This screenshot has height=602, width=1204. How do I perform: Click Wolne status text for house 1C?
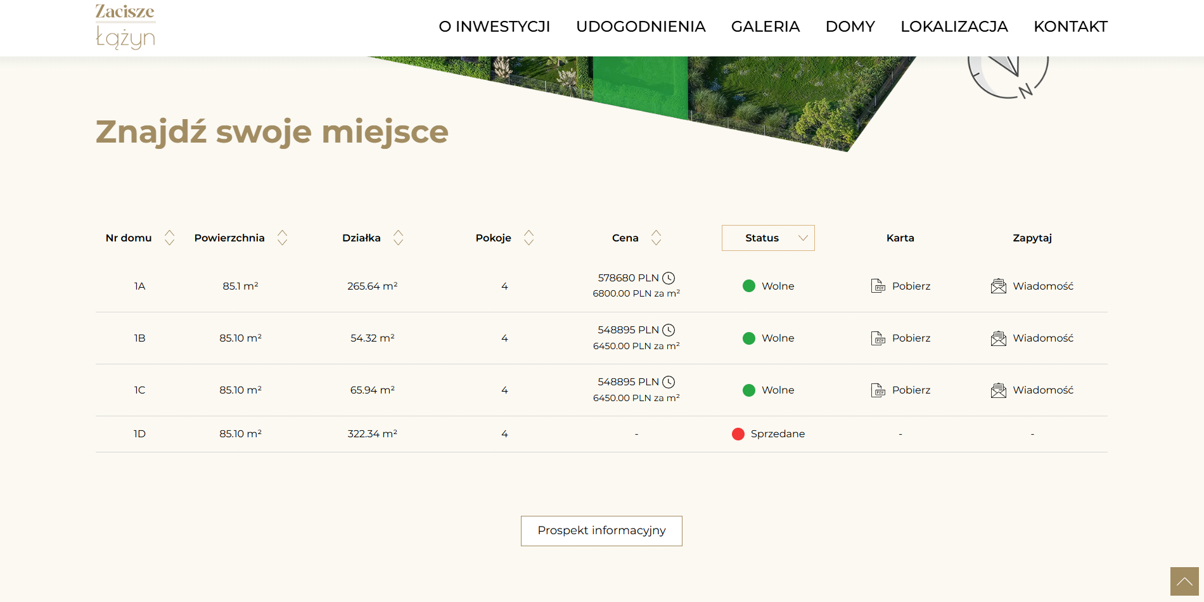(778, 390)
